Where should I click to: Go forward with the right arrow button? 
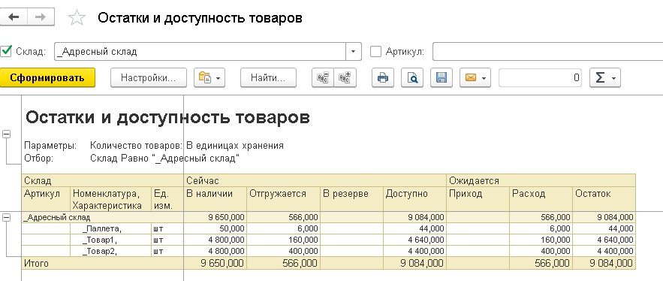pos(41,17)
